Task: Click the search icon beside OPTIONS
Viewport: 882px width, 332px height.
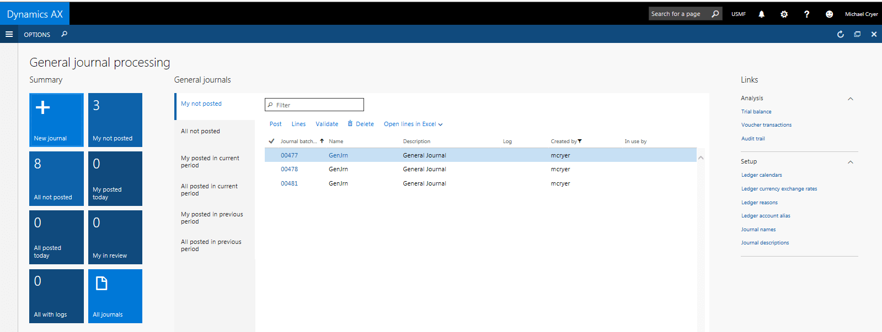Action: click(64, 34)
